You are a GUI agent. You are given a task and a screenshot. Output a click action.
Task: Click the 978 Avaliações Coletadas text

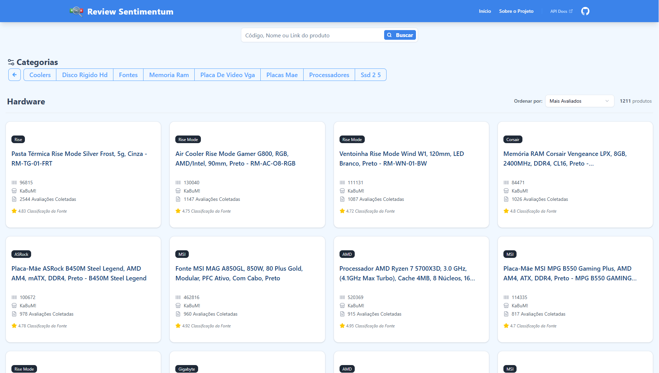click(x=47, y=314)
